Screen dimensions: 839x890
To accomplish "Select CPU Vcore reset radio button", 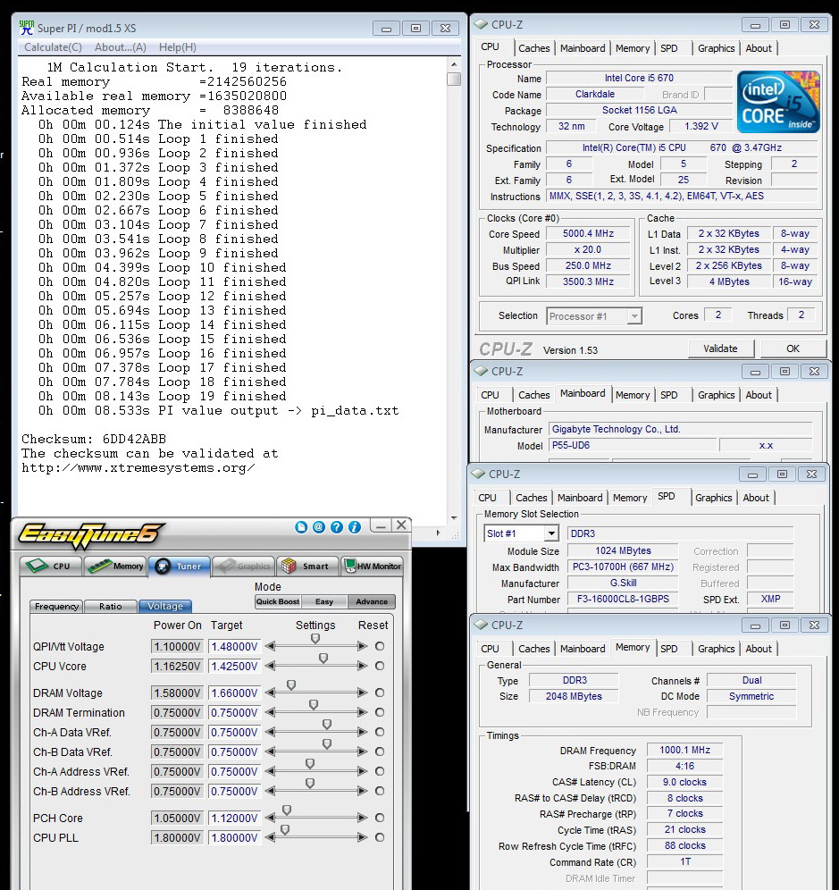I will tap(380, 666).
